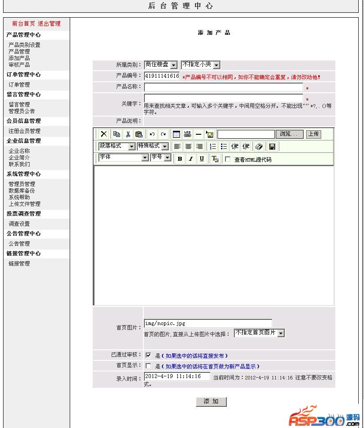This screenshot has height=428, width=364.
Task: Click the delete (X) editor icon
Action: click(104, 134)
